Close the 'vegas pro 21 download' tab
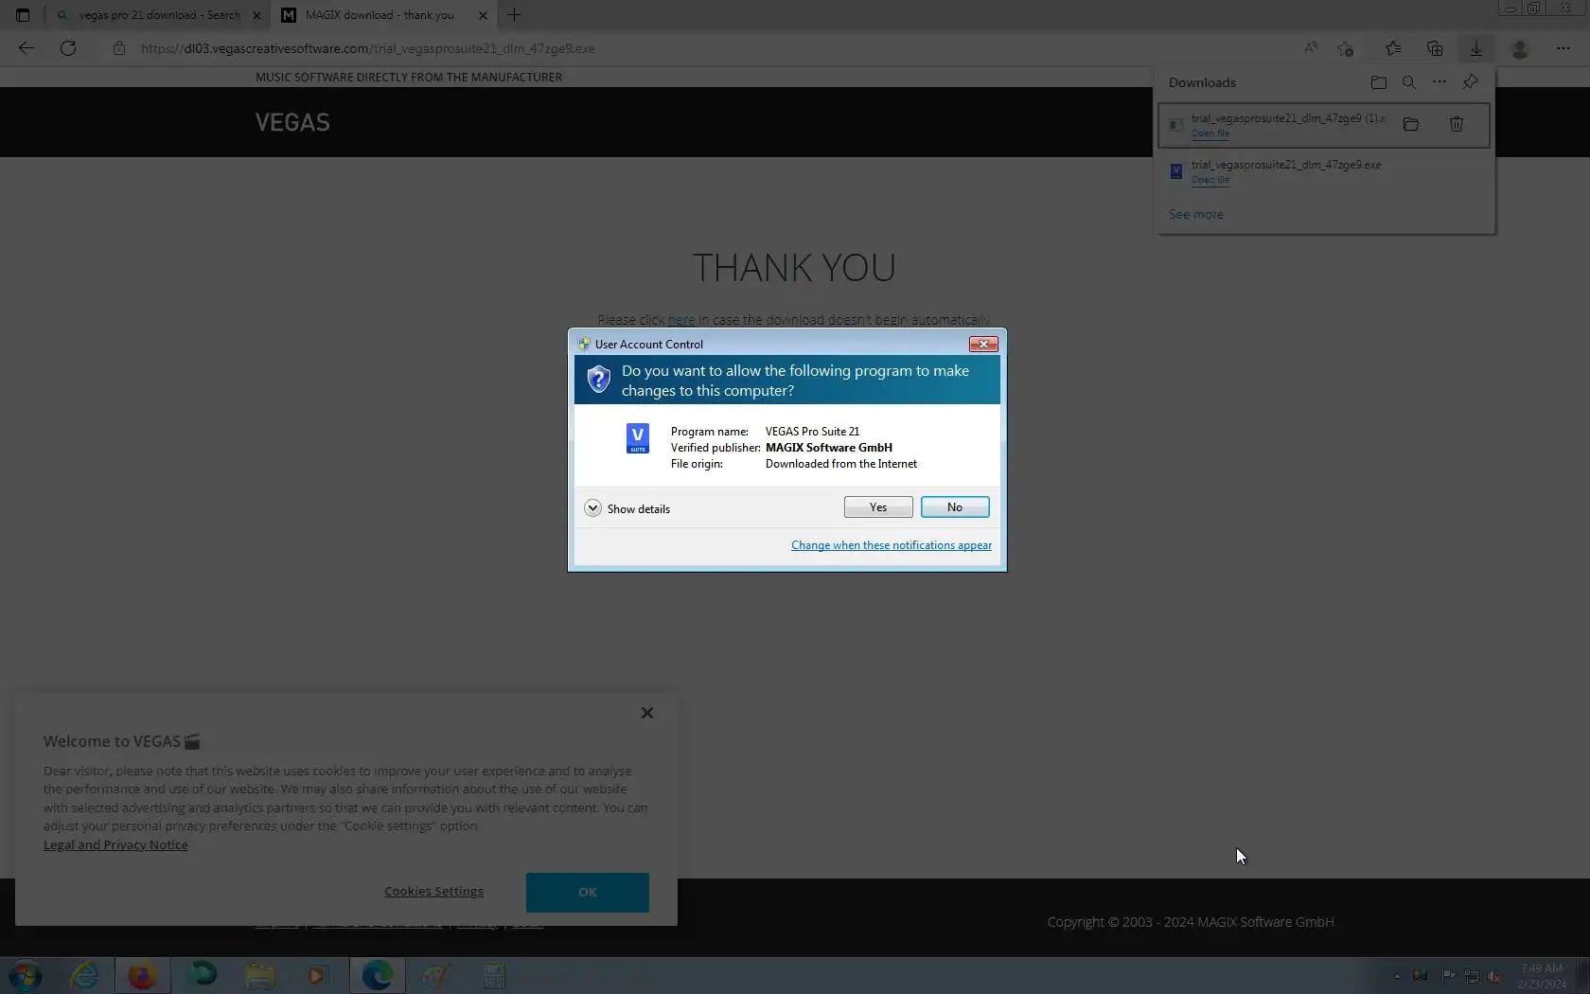 point(256,15)
